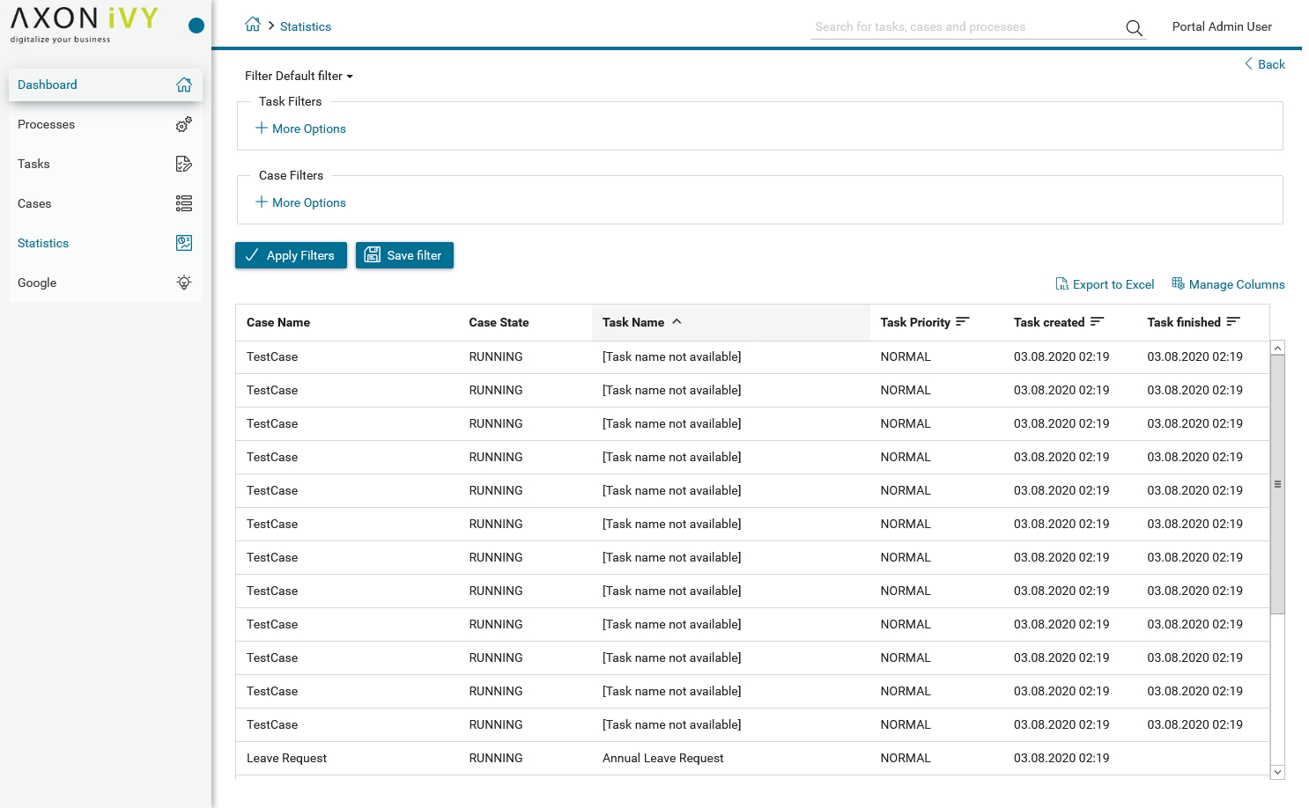
Task: Click the table scrollbar down arrow
Action: tap(1277, 772)
